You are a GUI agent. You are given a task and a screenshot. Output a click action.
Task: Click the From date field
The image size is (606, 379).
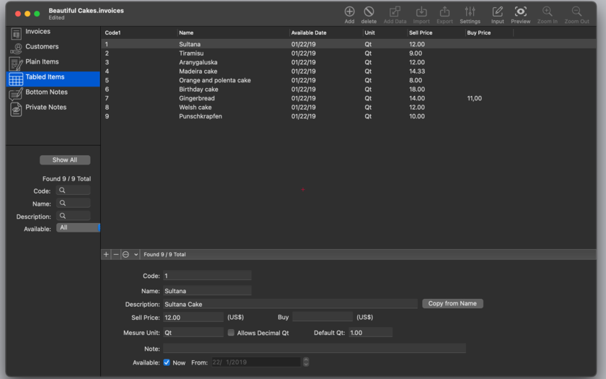coord(256,362)
